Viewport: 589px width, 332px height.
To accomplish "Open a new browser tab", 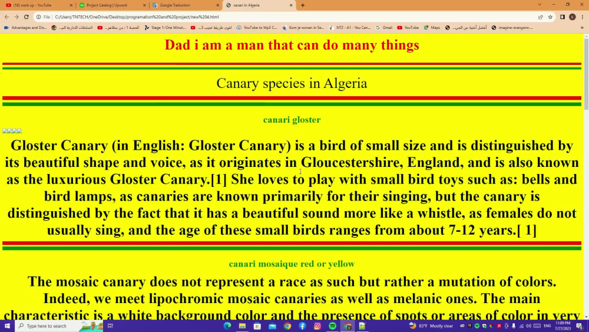I will pyautogui.click(x=303, y=5).
